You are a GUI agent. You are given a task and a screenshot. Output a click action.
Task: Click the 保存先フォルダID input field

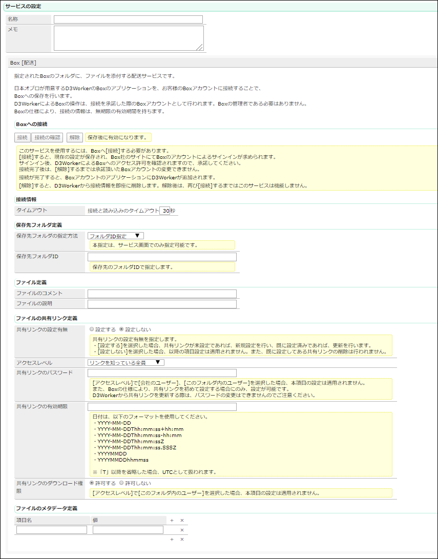(162, 257)
